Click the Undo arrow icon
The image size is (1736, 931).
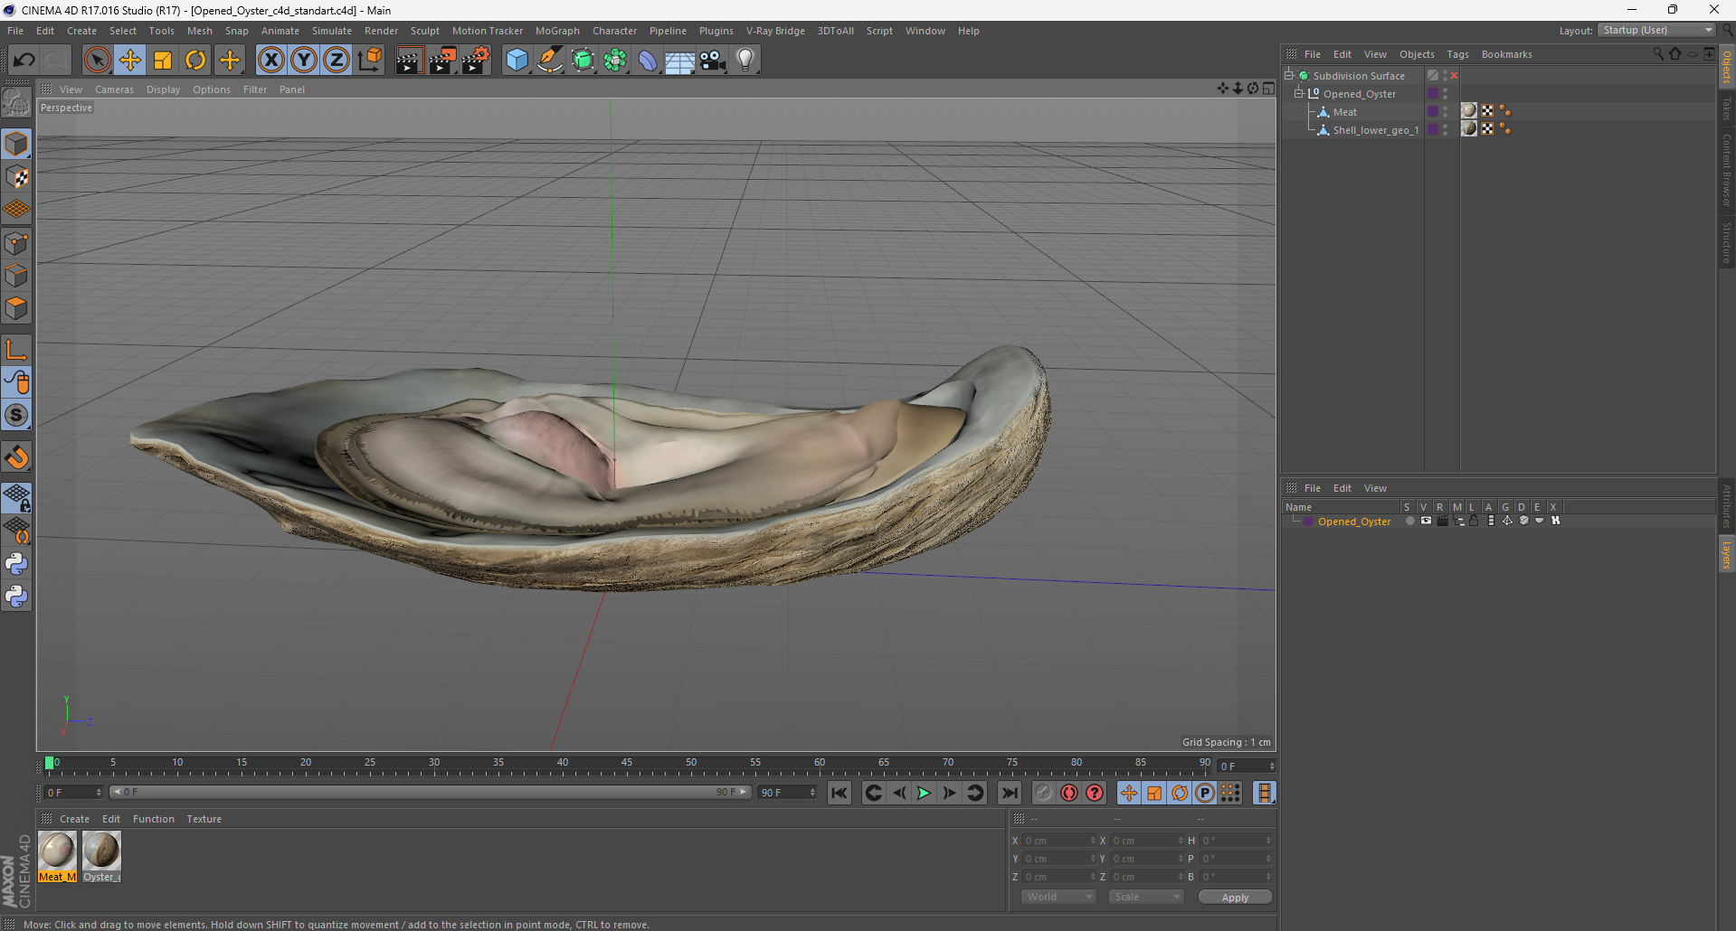(x=24, y=61)
